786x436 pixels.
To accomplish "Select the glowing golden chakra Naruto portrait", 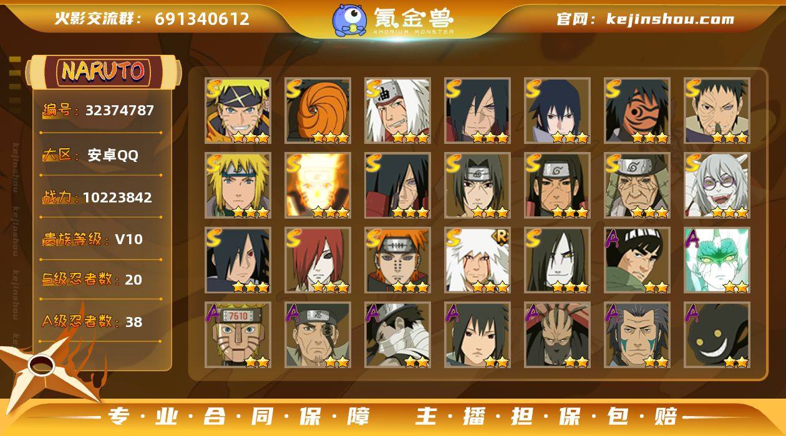I will click(x=318, y=186).
